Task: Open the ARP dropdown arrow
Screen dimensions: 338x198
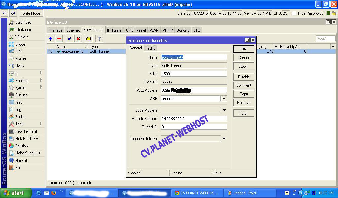Action: point(224,98)
